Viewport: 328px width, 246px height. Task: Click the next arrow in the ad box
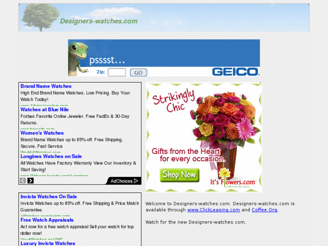click(31, 181)
